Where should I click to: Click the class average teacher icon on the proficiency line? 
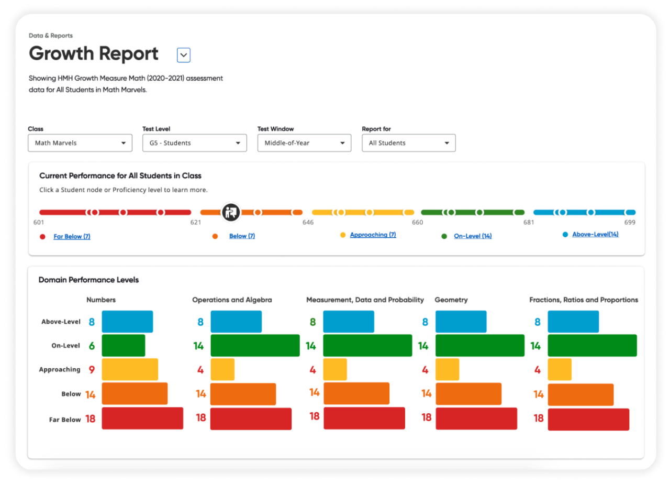click(x=230, y=212)
